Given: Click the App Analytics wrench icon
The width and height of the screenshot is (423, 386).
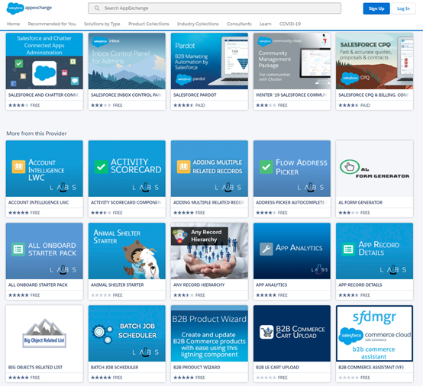Looking at the screenshot, I should pyautogui.click(x=266, y=249).
